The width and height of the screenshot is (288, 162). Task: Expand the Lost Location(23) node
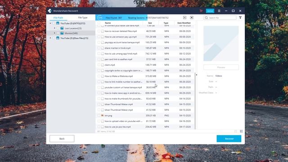[x=54, y=28]
